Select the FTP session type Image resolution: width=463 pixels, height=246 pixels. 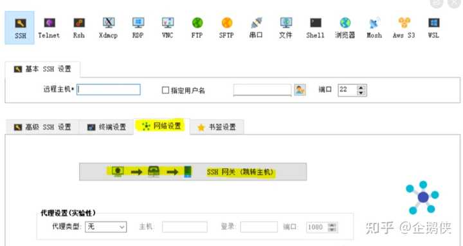(197, 28)
